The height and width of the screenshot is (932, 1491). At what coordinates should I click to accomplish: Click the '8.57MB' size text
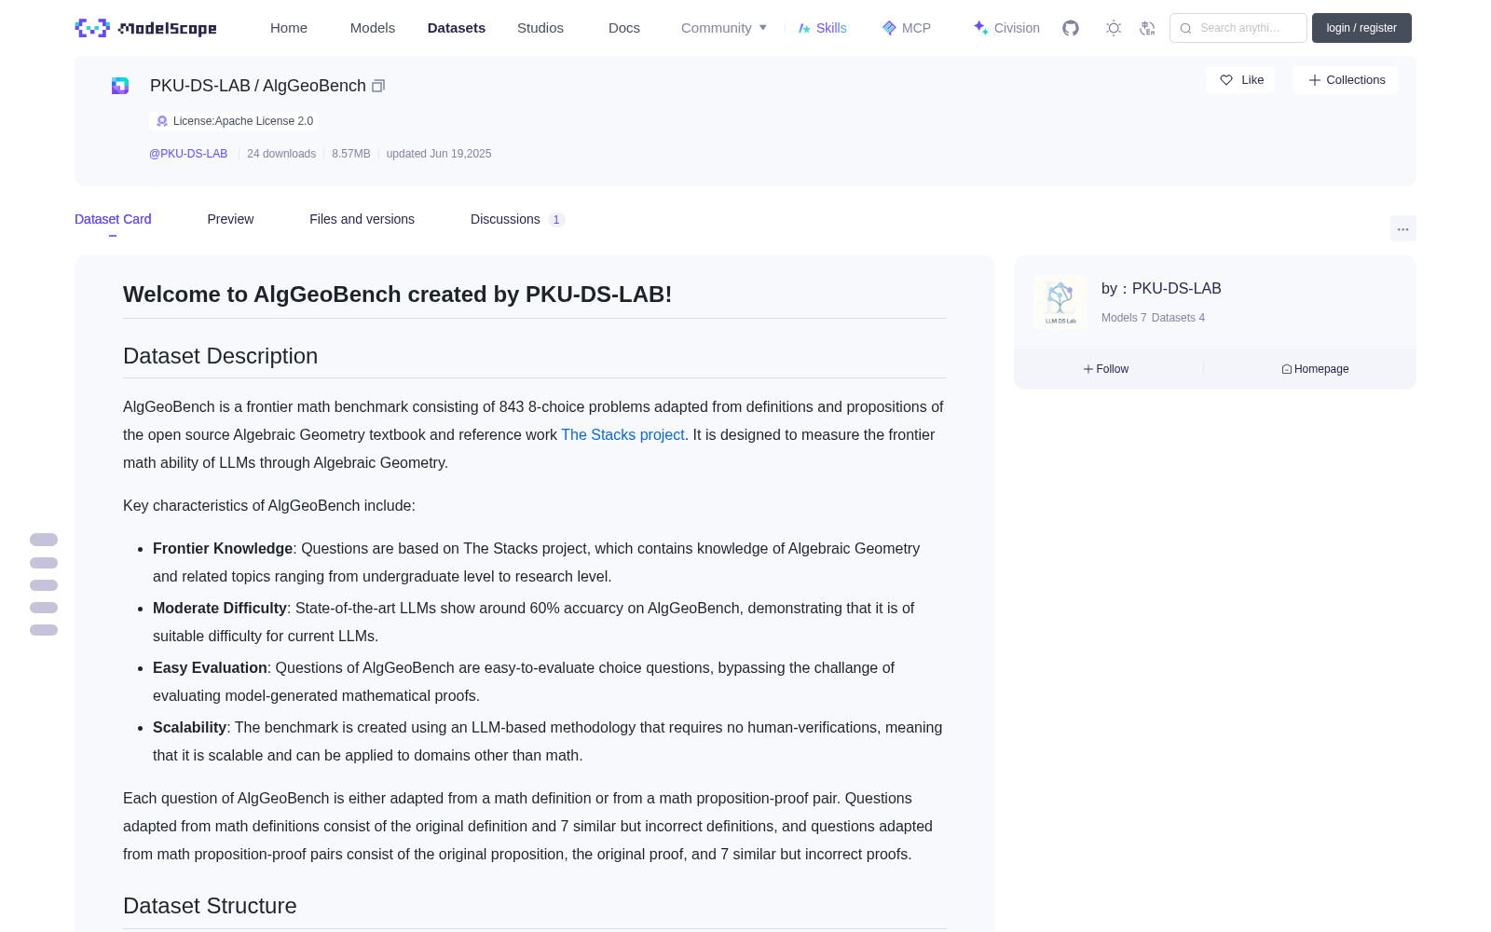click(351, 154)
